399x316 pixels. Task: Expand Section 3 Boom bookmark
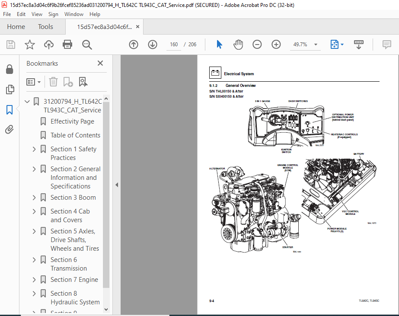coord(34,198)
